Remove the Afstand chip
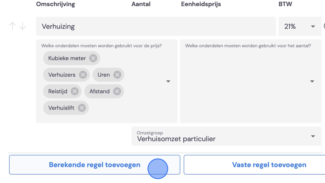 click(117, 91)
